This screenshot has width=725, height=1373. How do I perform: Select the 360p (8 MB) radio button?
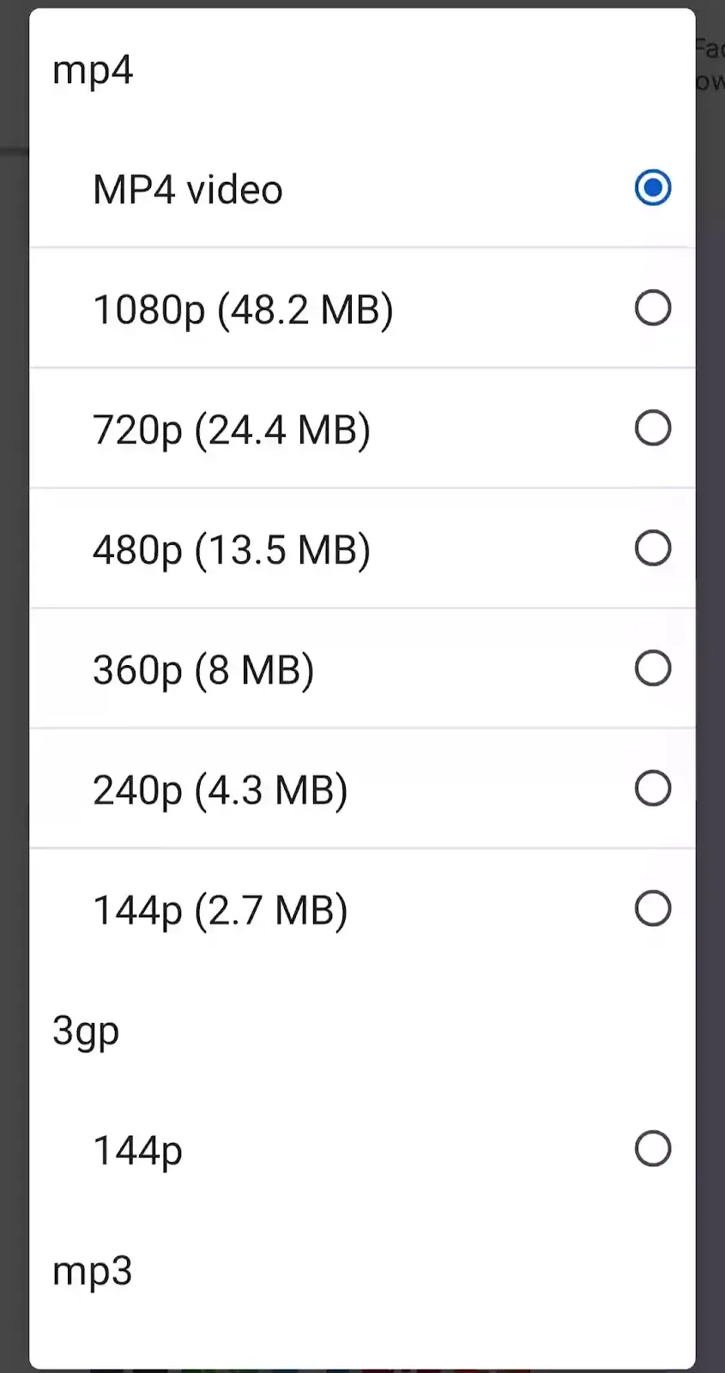(x=652, y=668)
